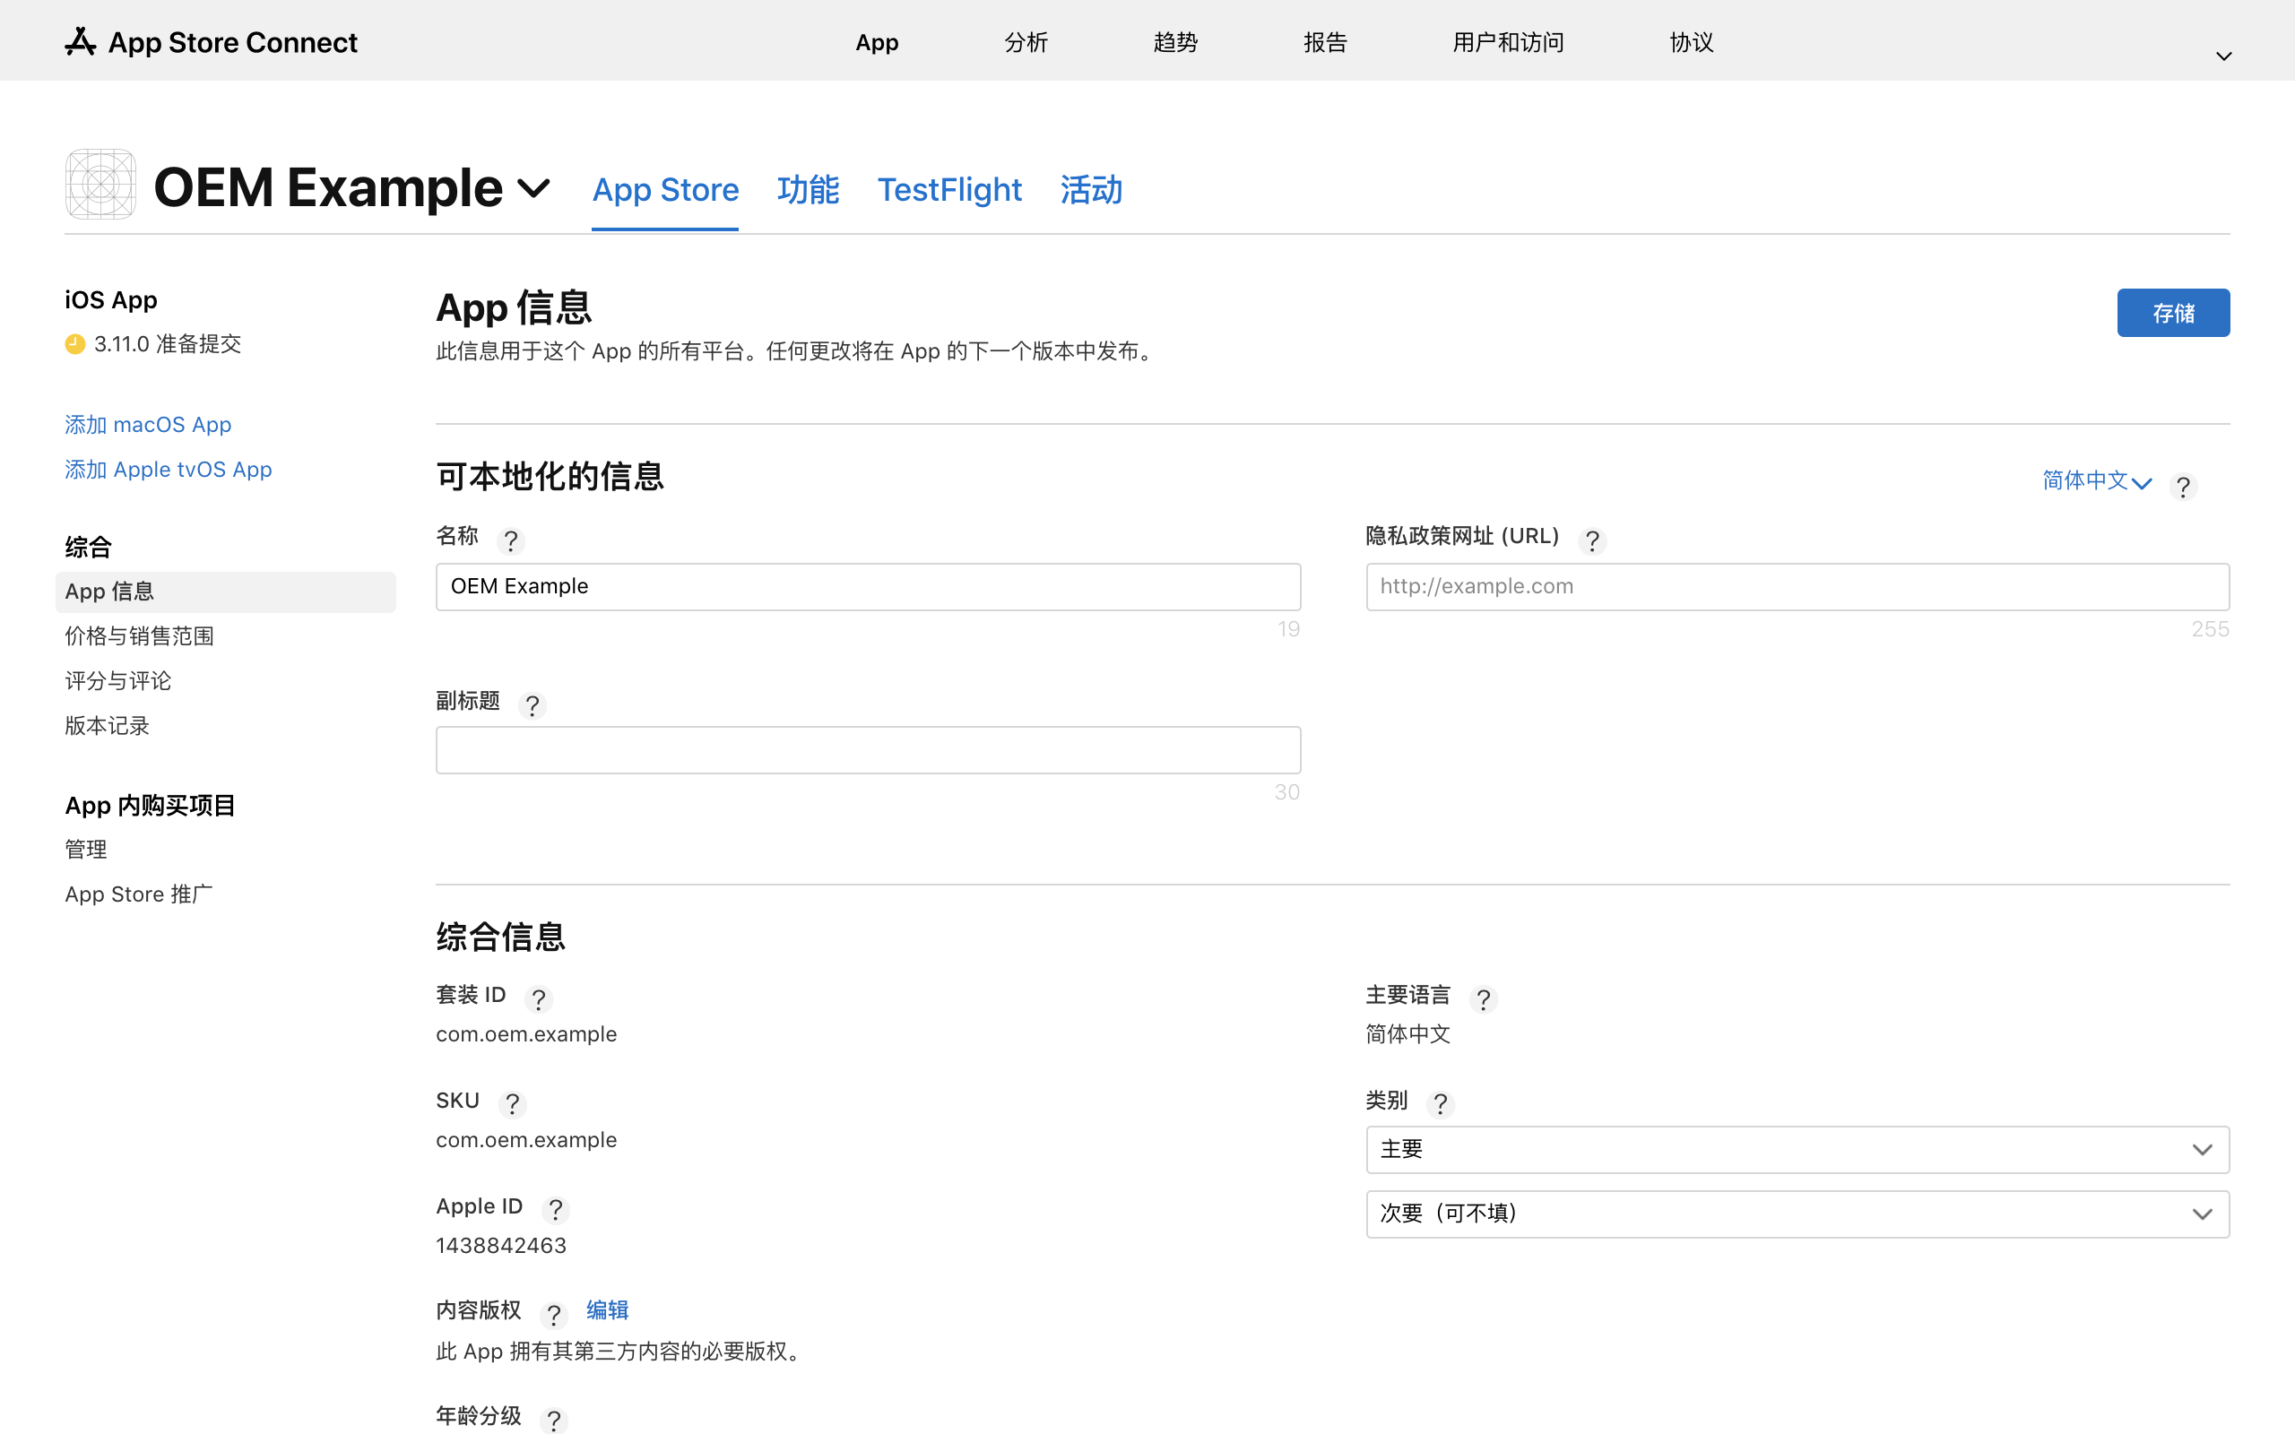The width and height of the screenshot is (2295, 1434).
Task: Open help for 内容版权
Action: (554, 1315)
